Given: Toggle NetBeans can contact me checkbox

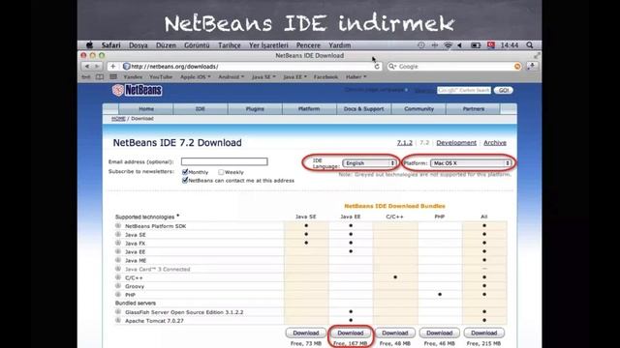Looking at the screenshot, I should (185, 181).
